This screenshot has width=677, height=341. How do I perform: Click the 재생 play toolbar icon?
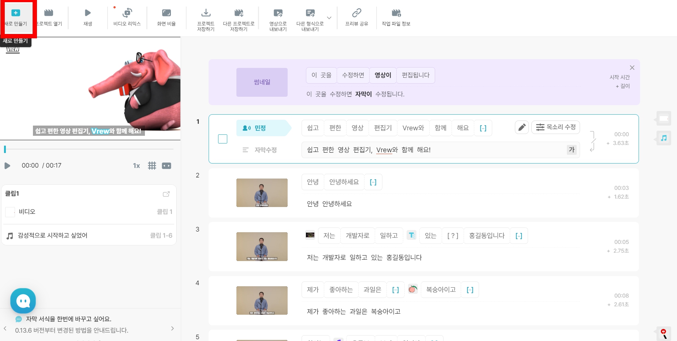pyautogui.click(x=88, y=13)
